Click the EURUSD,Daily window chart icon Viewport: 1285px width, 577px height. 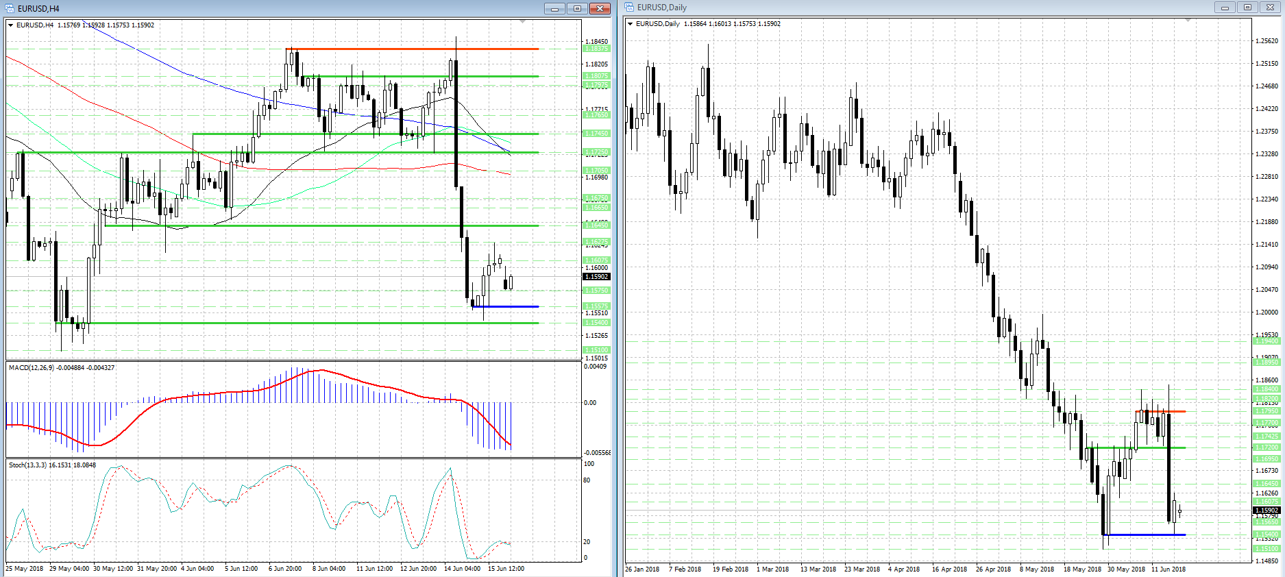(x=629, y=8)
